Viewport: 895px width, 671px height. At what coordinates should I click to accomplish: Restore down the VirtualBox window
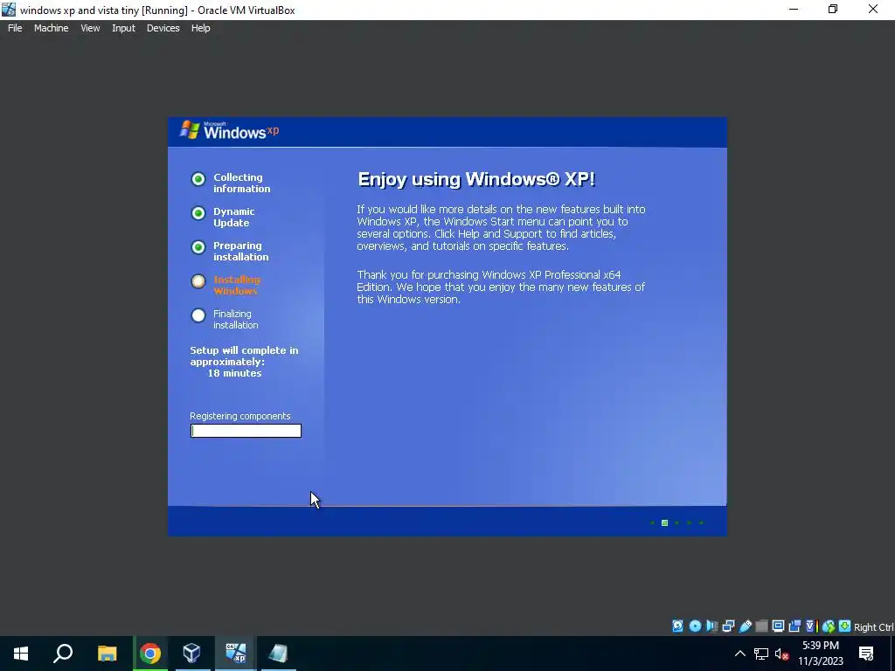[x=833, y=9]
